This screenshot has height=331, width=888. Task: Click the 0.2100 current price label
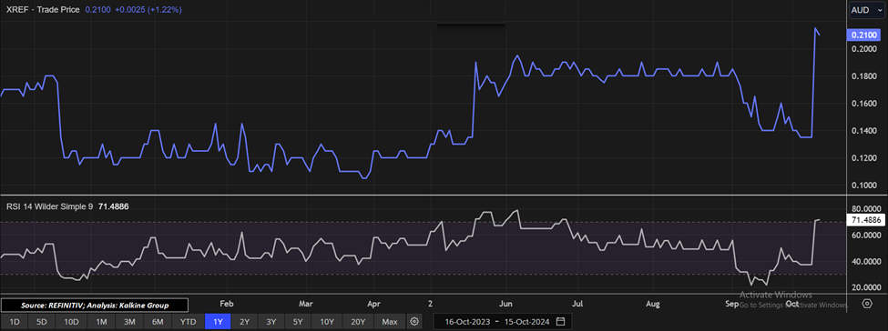[863, 35]
